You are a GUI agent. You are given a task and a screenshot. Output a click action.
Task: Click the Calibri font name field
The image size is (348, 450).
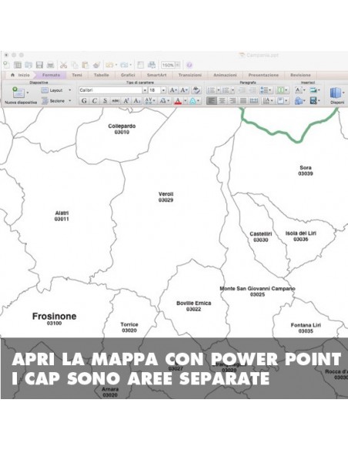111,90
